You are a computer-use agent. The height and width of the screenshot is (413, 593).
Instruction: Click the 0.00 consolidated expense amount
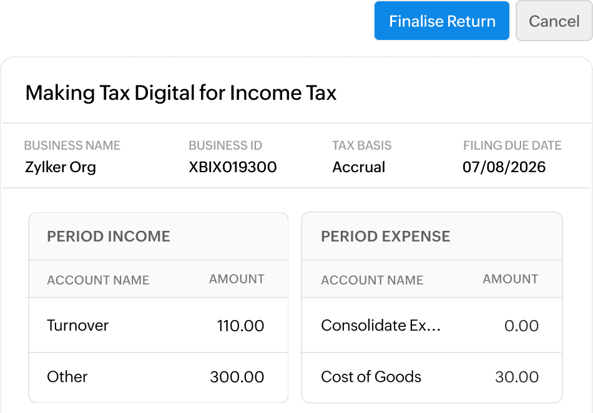[x=521, y=325]
